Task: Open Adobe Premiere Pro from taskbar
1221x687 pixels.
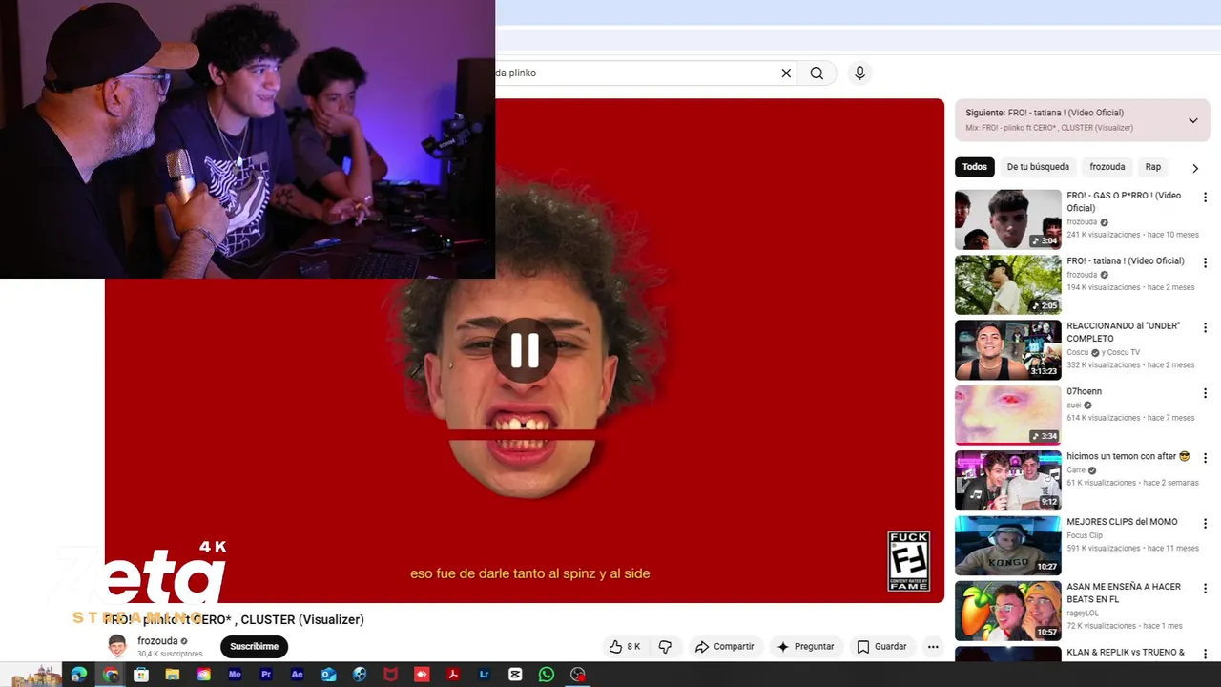Action: [266, 675]
